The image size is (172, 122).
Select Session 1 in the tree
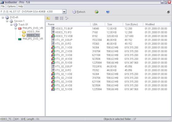19,21
